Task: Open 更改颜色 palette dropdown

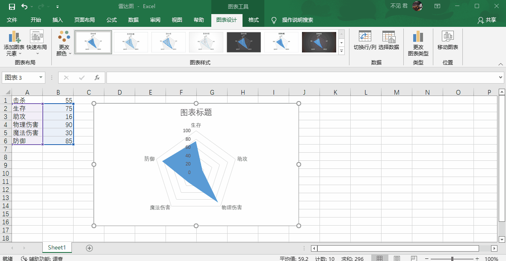Action: (64, 43)
